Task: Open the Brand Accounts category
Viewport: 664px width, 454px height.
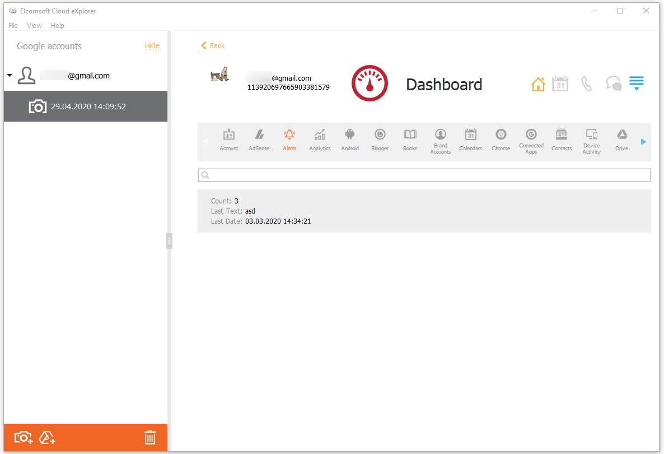Action: [x=440, y=140]
